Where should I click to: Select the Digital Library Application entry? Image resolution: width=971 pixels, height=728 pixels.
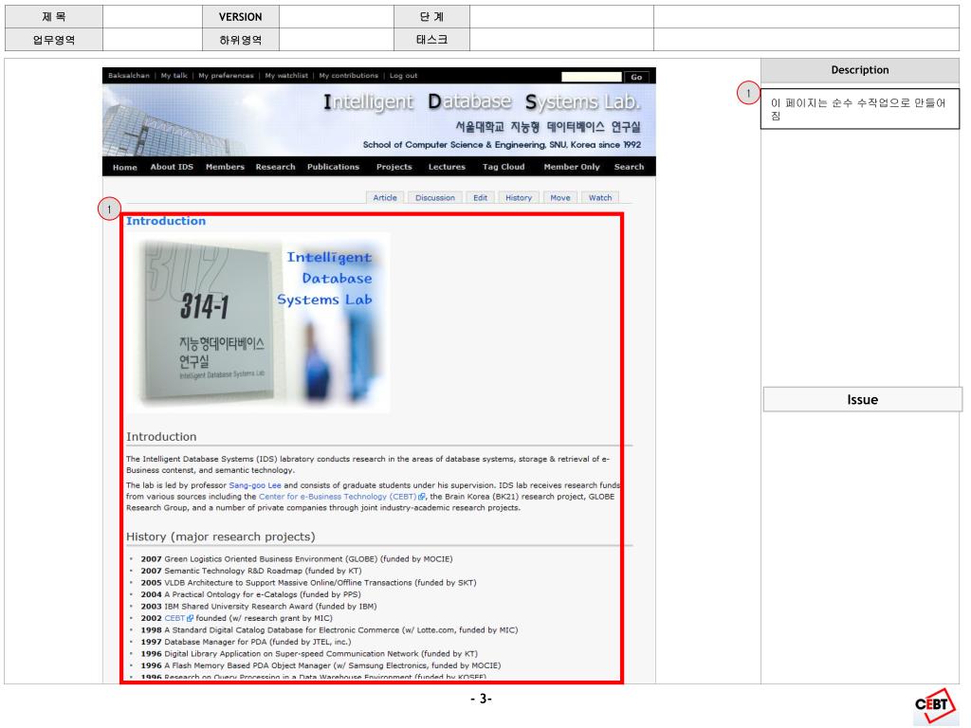point(309,654)
